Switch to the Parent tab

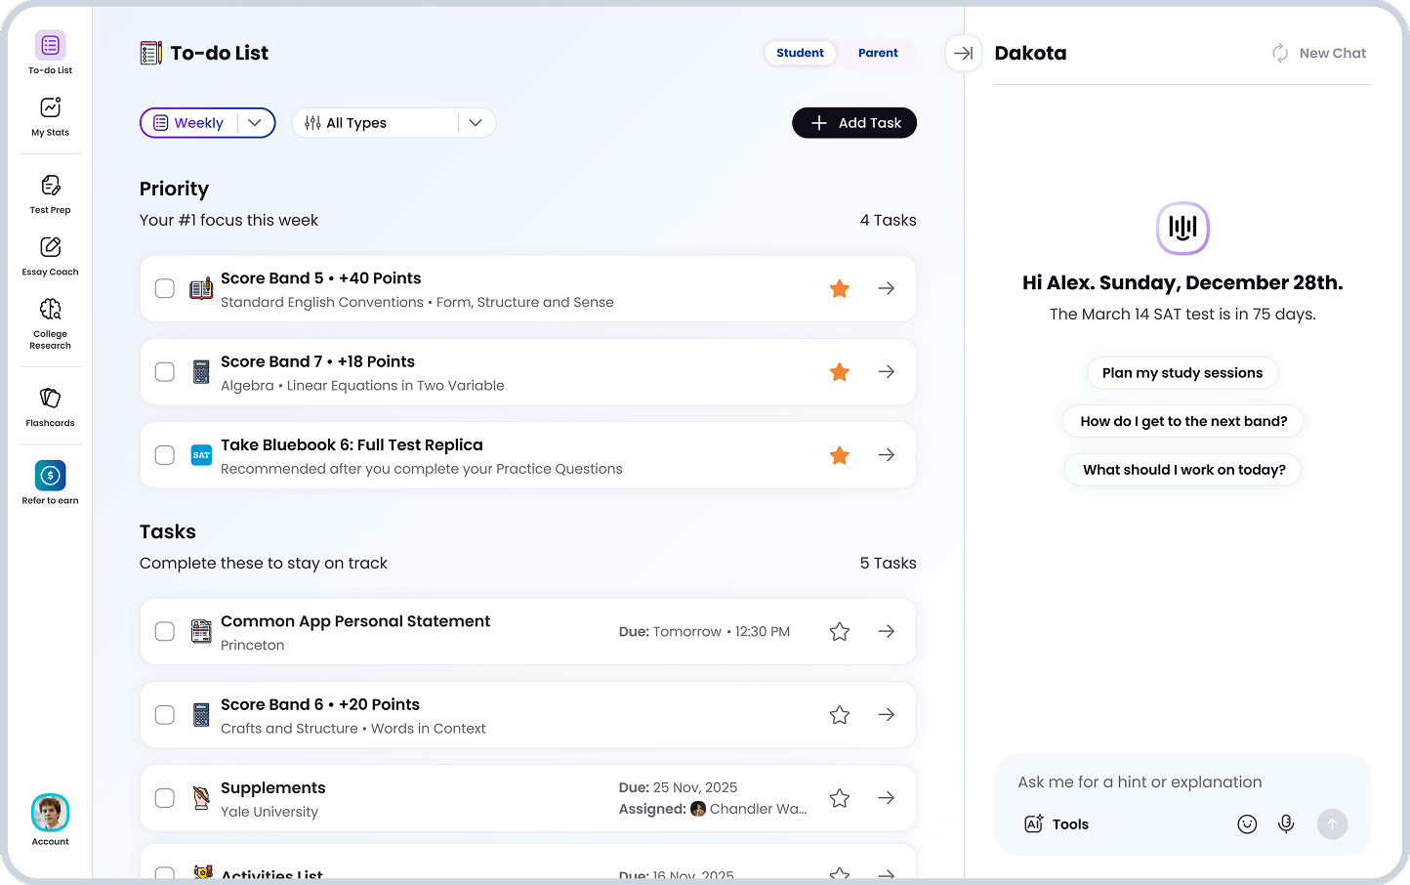[878, 53]
